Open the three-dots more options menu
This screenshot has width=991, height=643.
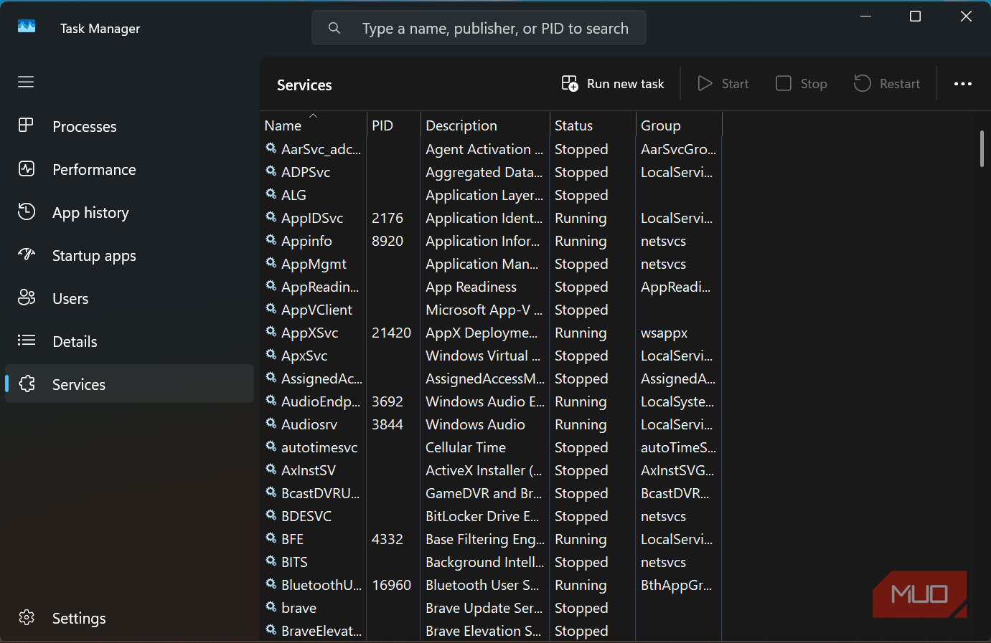[x=963, y=84]
